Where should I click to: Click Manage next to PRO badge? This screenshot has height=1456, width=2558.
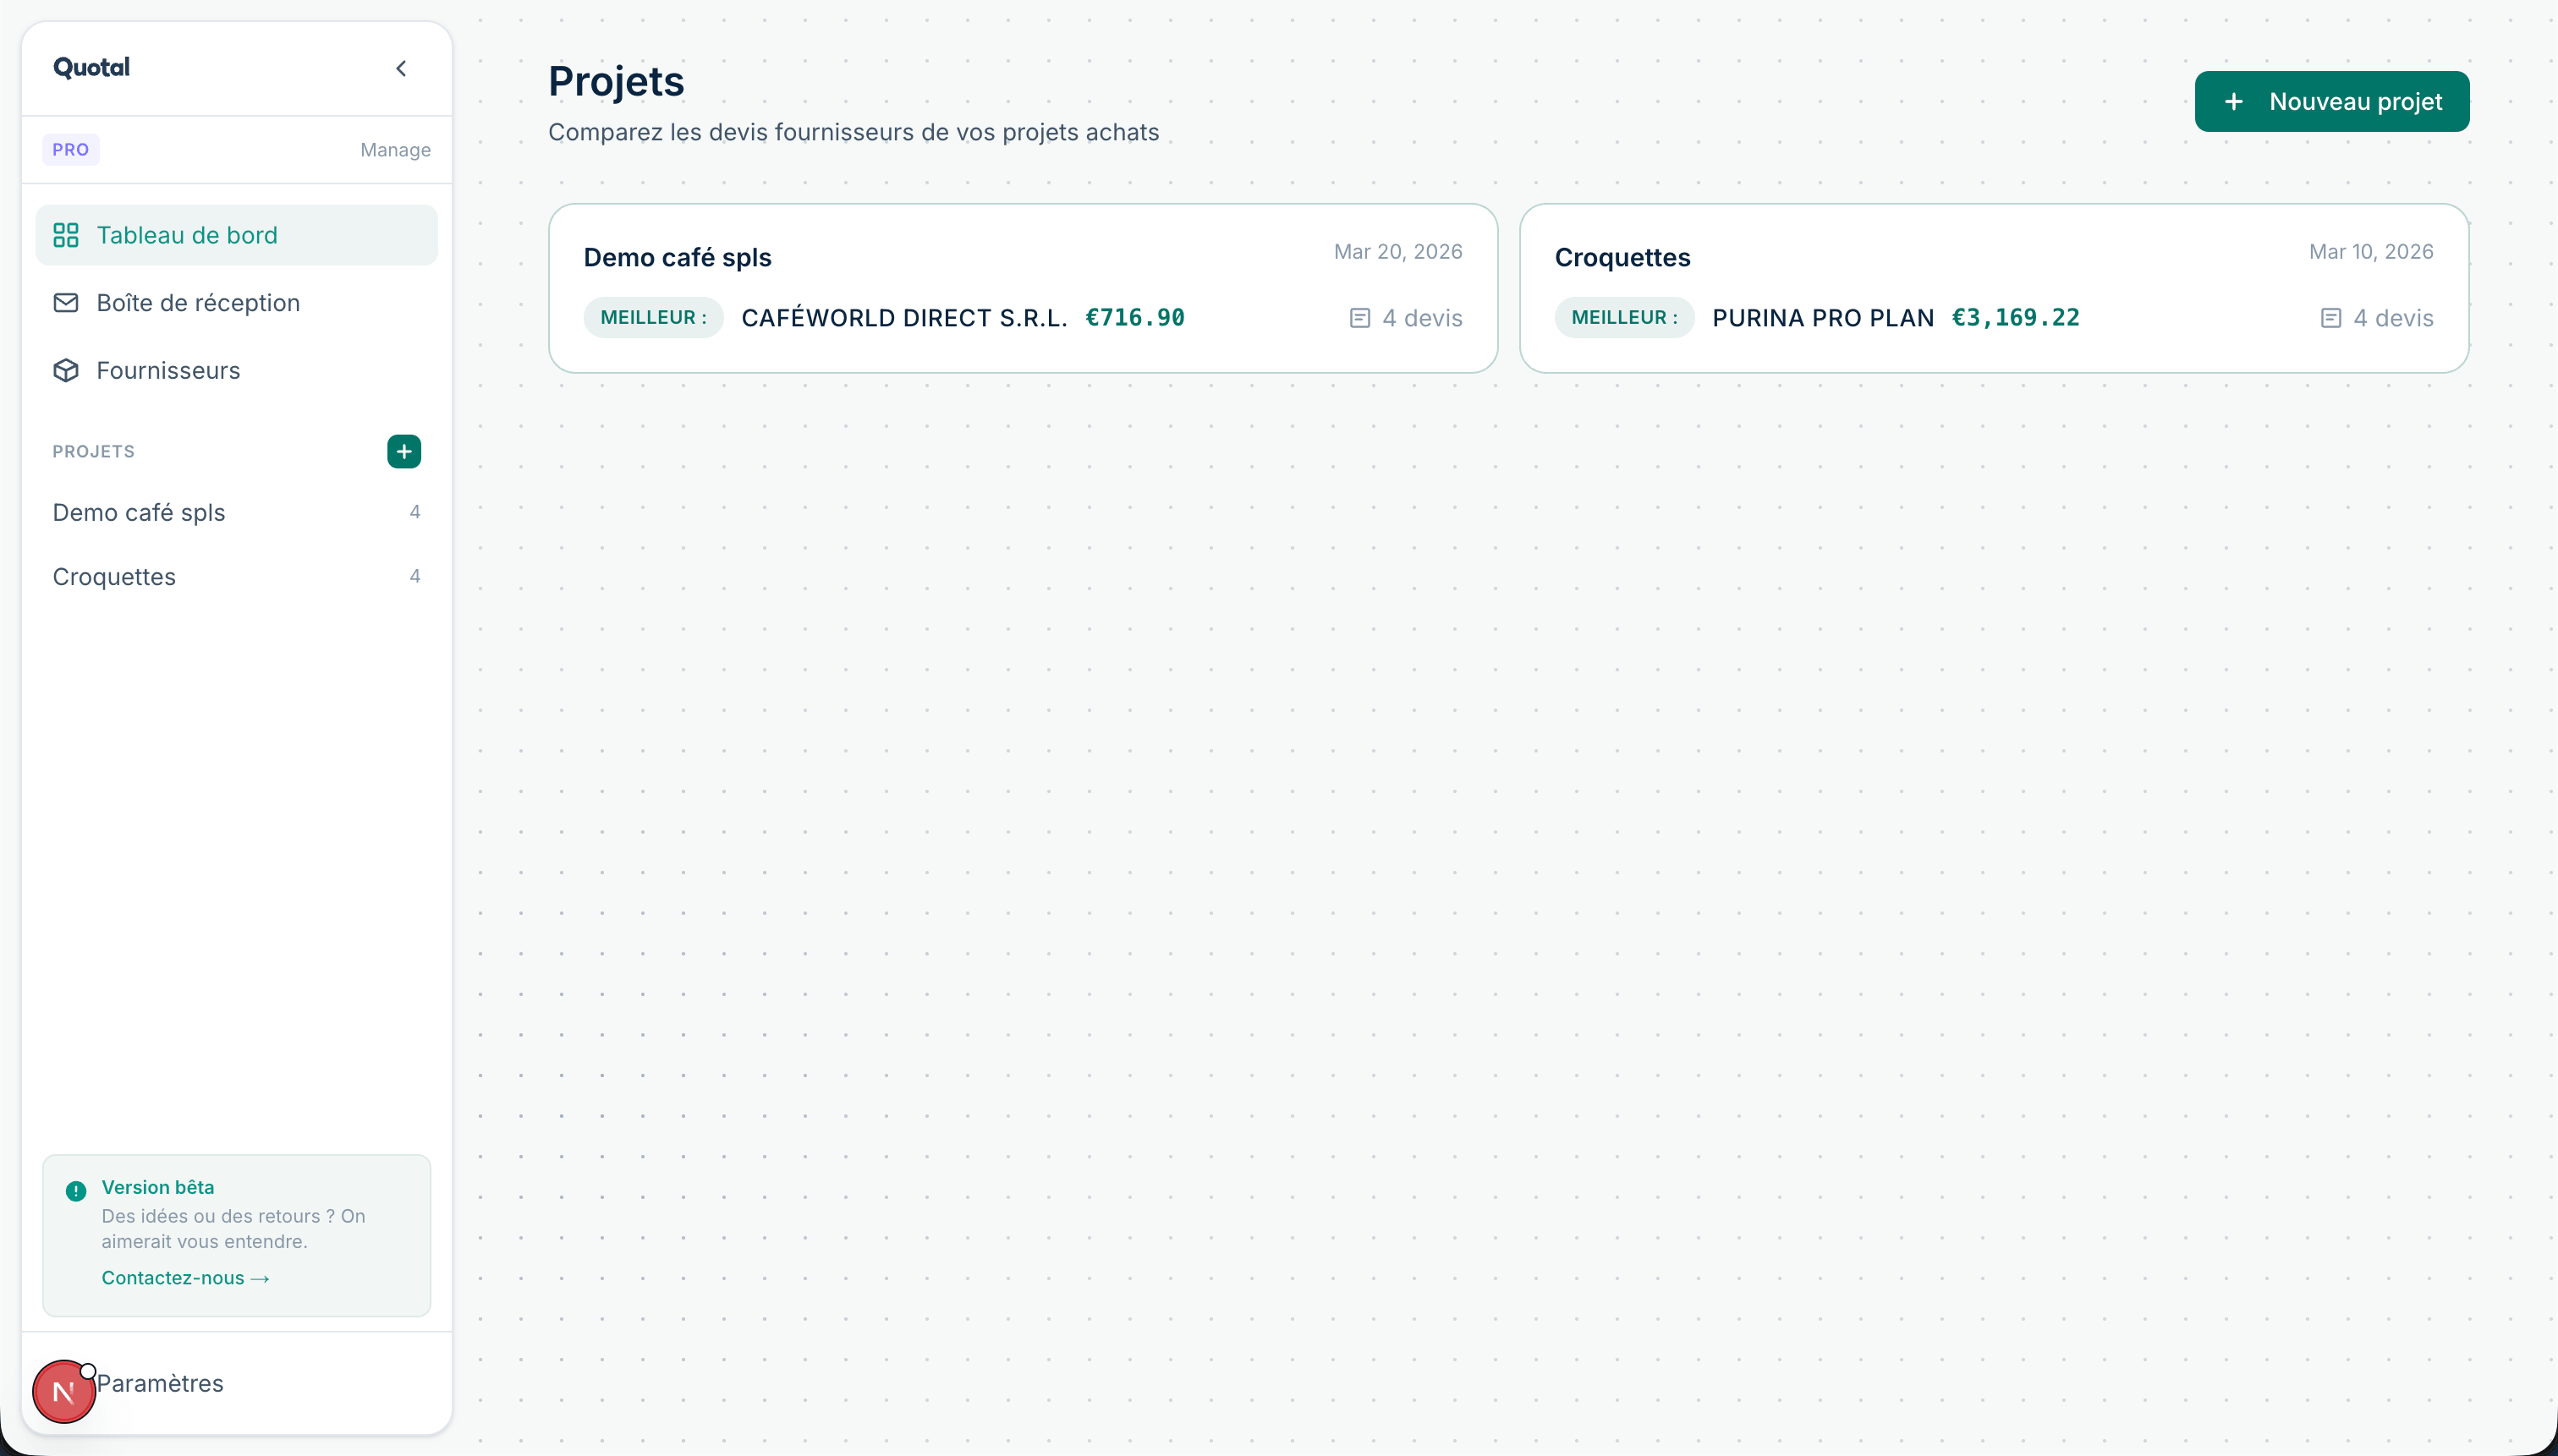[395, 150]
